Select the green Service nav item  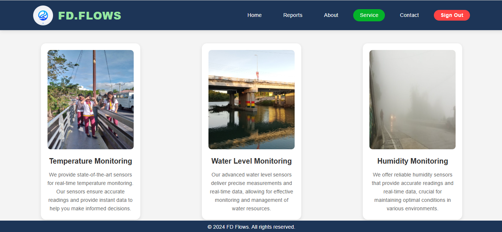point(369,15)
